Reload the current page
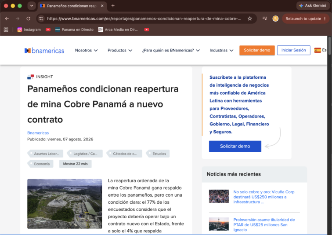 coord(29,18)
